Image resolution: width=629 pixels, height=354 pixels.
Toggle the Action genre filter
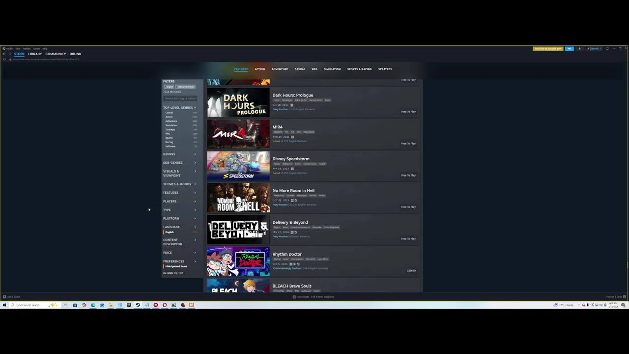tap(180, 117)
